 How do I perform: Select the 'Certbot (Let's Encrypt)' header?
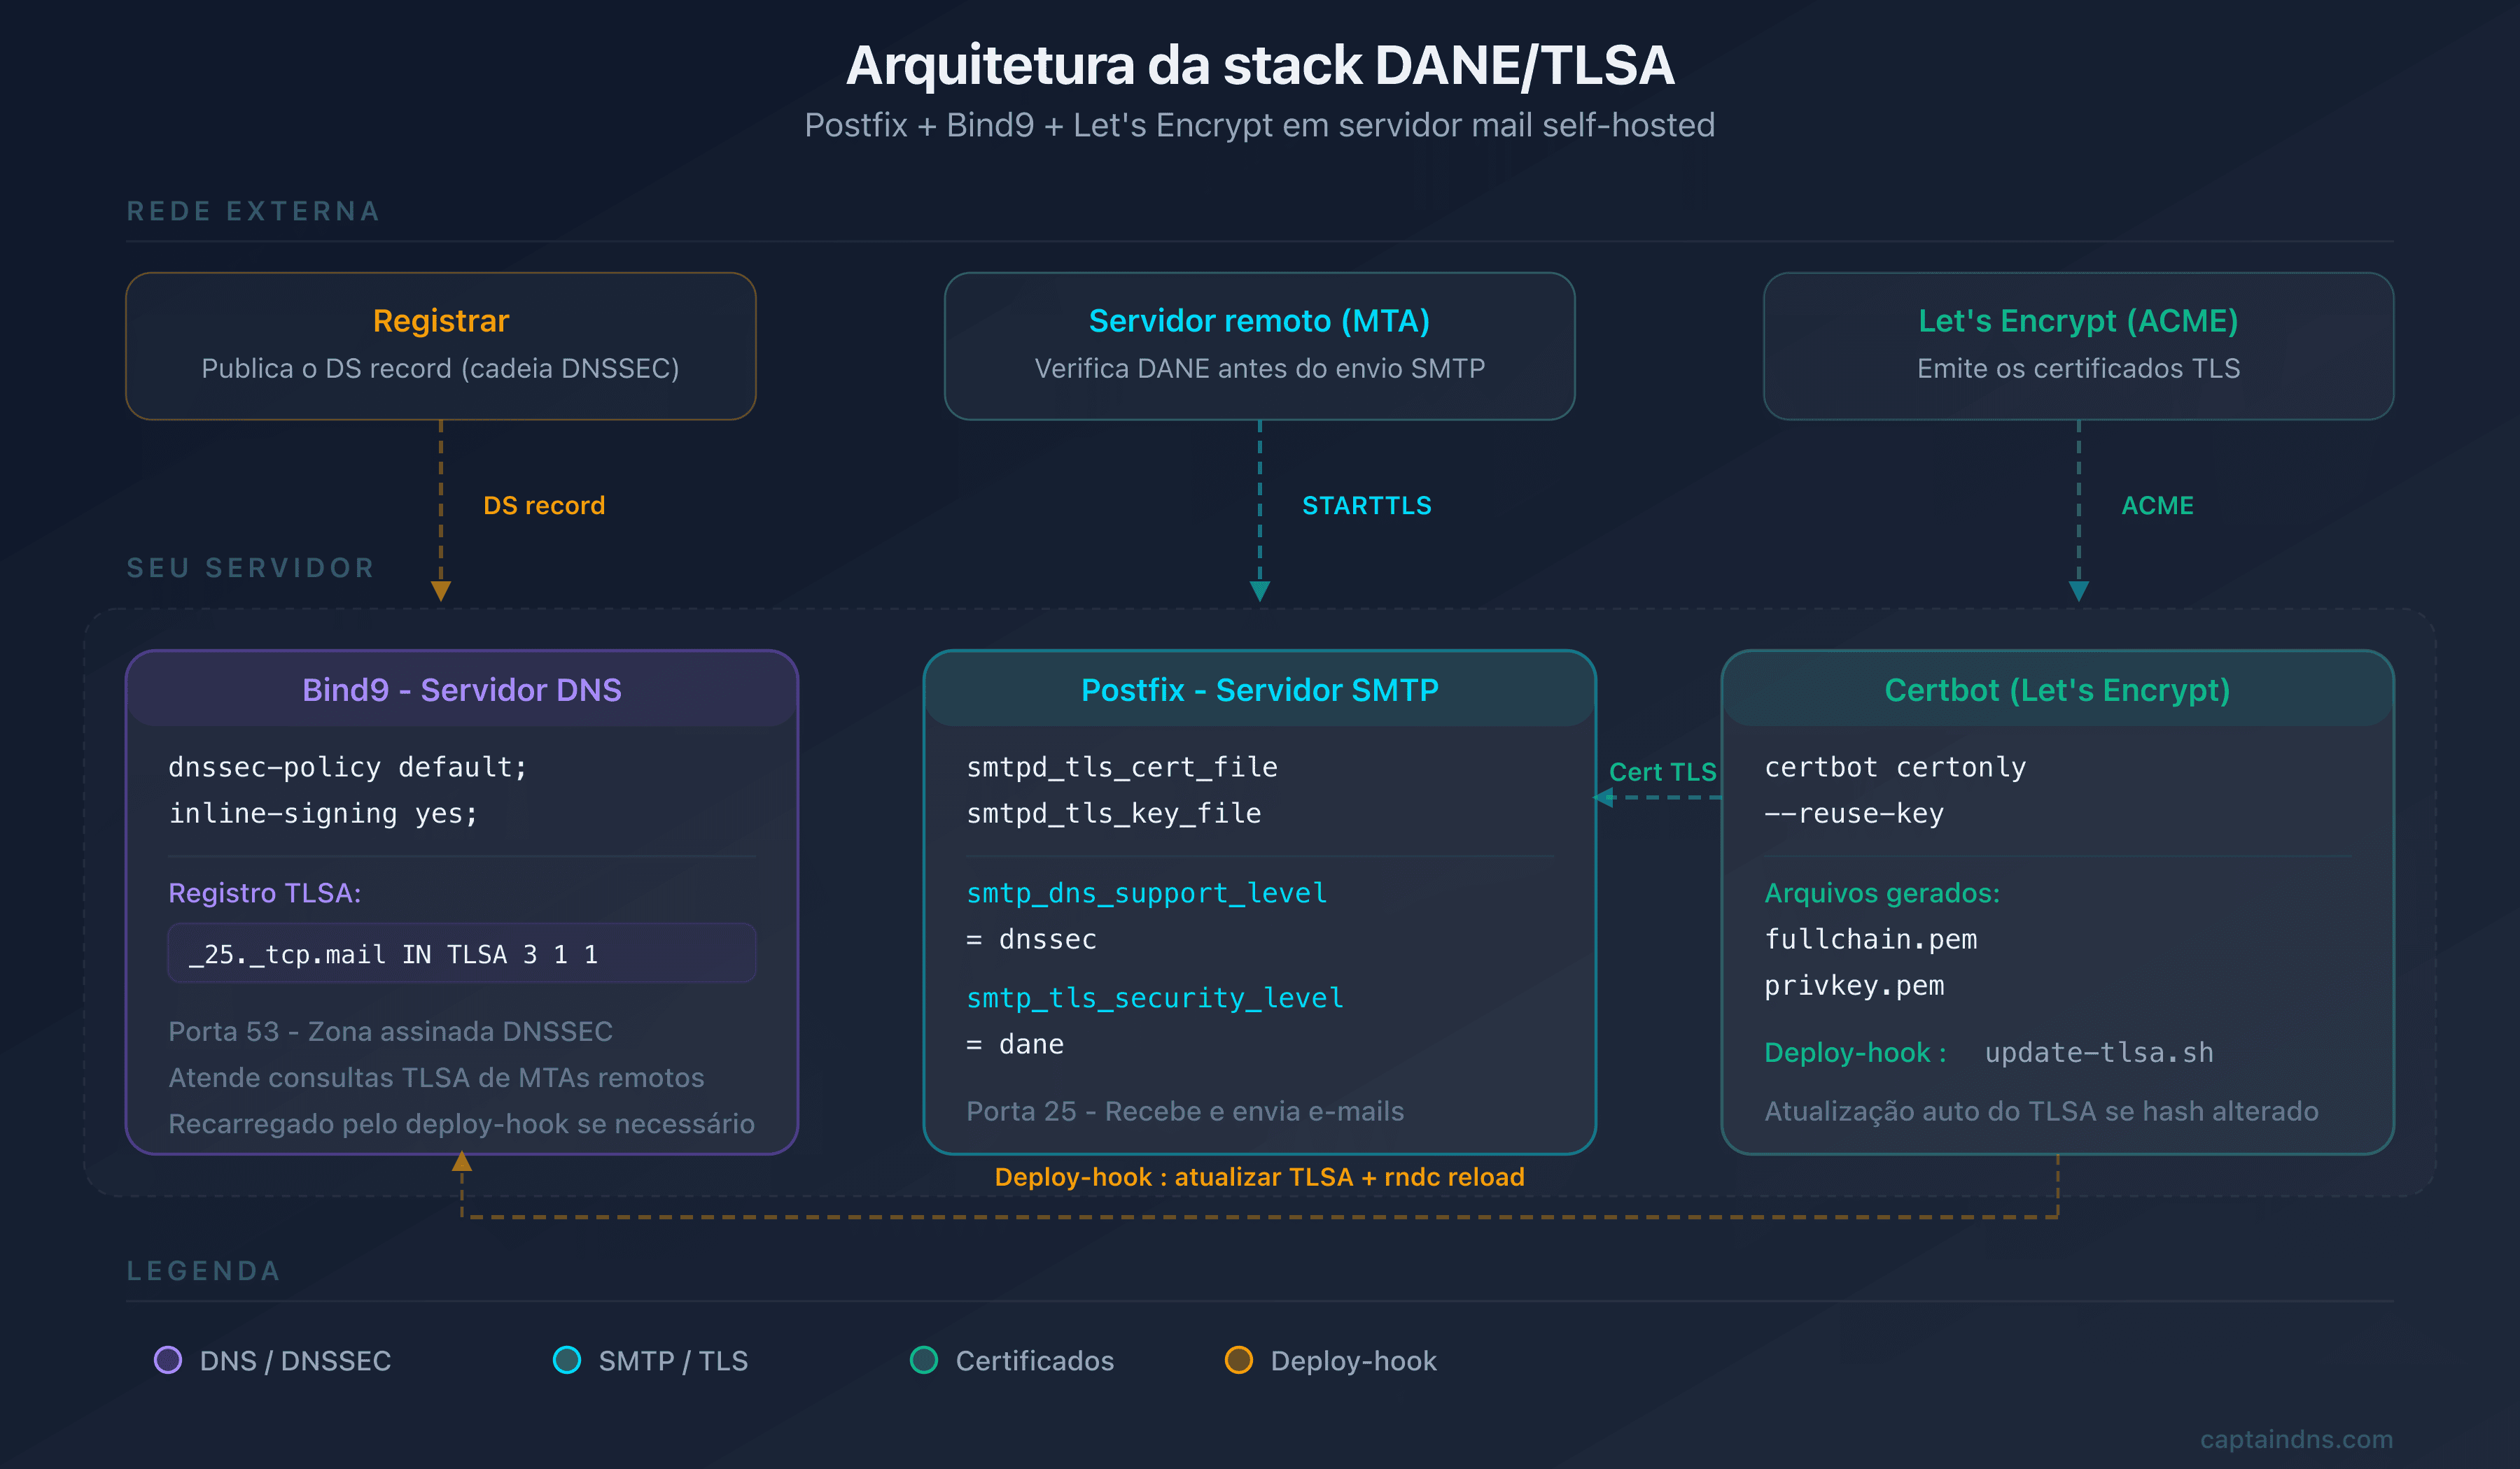[x=2057, y=690]
